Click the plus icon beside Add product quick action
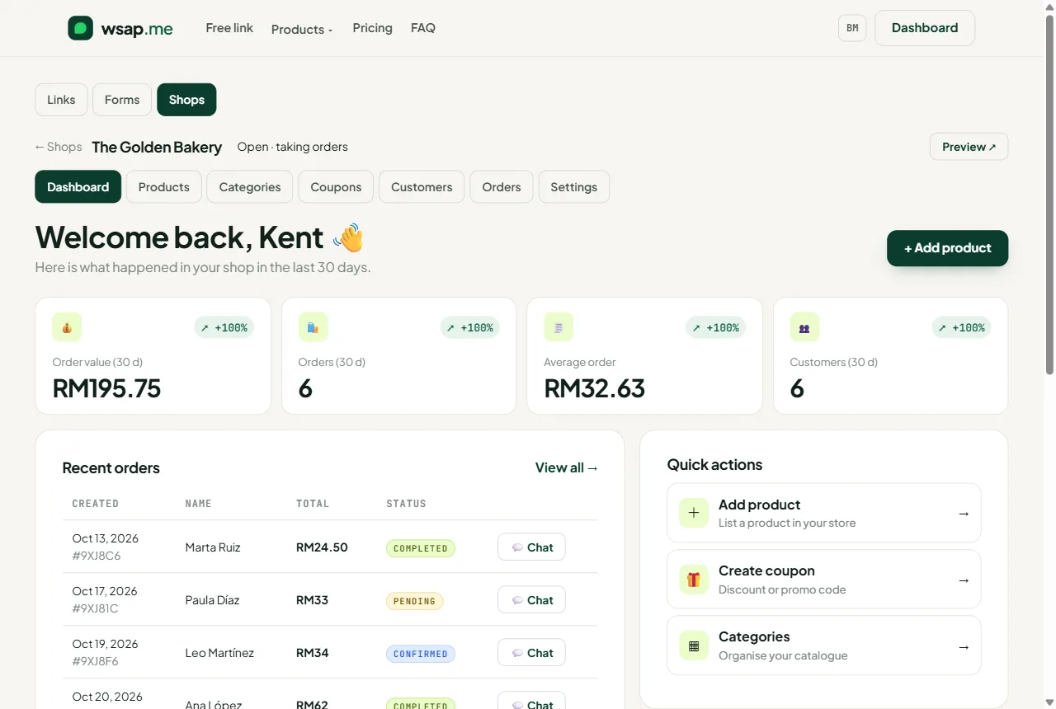This screenshot has width=1056, height=709. [x=694, y=513]
